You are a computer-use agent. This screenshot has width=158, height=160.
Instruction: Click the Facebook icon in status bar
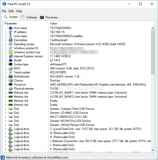(3, 157)
